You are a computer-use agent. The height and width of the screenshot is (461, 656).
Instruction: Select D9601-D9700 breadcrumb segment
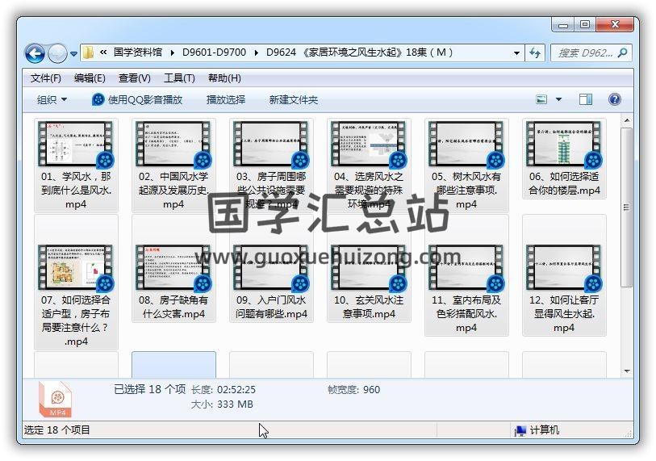tap(214, 52)
